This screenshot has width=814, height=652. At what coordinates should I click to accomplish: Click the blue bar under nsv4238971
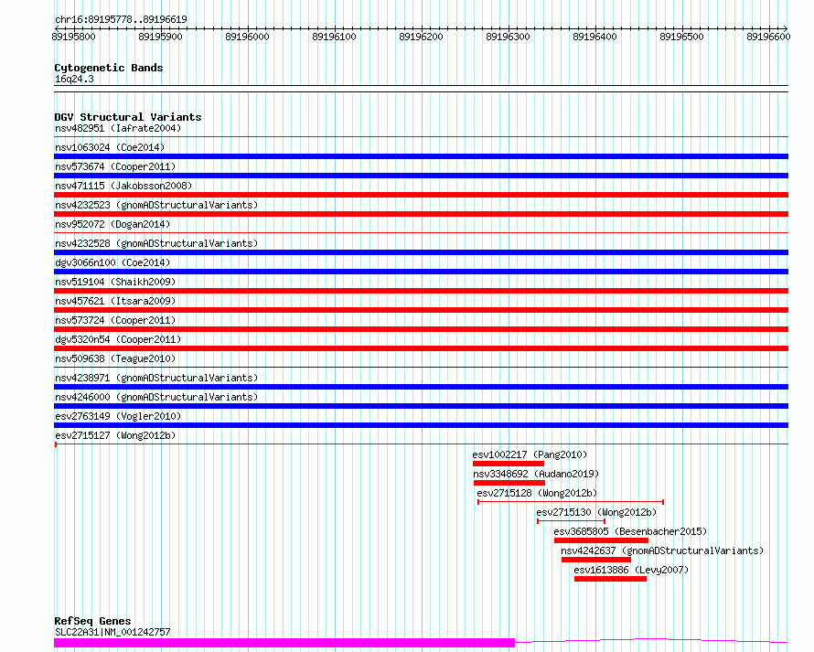[x=421, y=387]
